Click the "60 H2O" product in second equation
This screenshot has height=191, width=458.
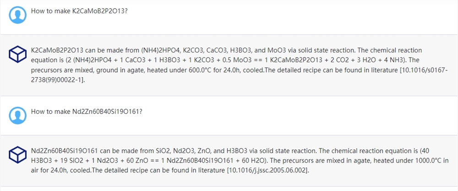(x=256, y=160)
